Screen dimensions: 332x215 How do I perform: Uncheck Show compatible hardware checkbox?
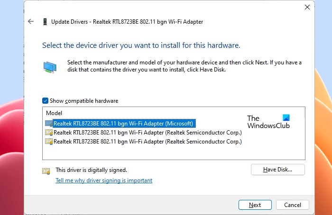(x=46, y=100)
